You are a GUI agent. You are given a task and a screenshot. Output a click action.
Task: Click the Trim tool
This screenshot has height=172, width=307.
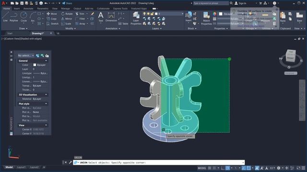click(x=80, y=14)
